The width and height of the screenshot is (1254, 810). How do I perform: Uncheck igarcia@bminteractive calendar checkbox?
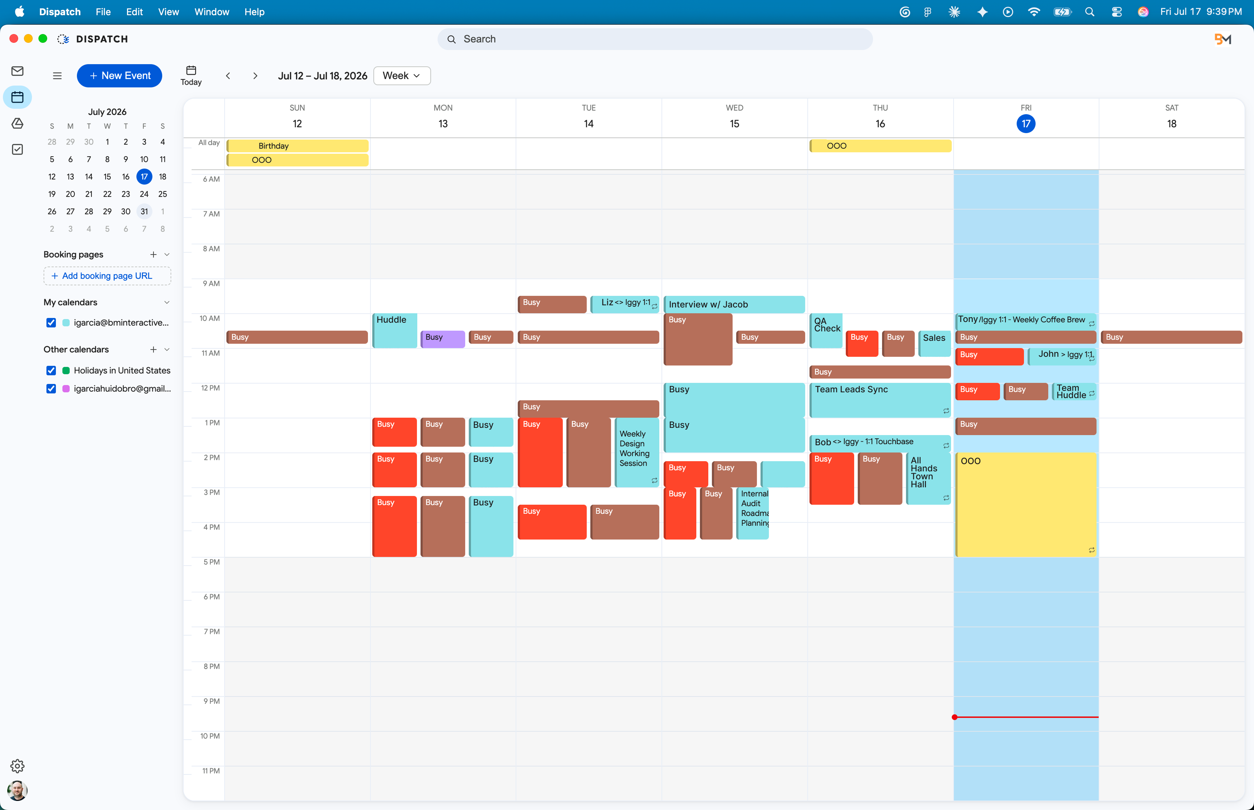(x=51, y=323)
